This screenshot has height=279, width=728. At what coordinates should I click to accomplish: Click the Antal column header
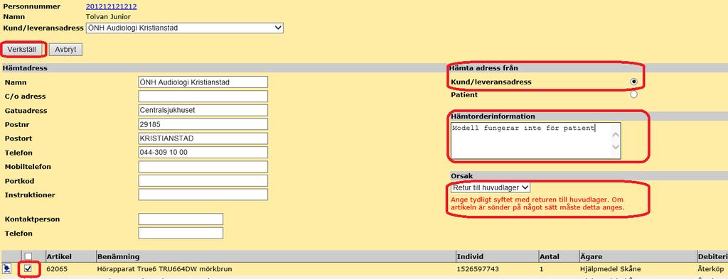pyautogui.click(x=550, y=256)
